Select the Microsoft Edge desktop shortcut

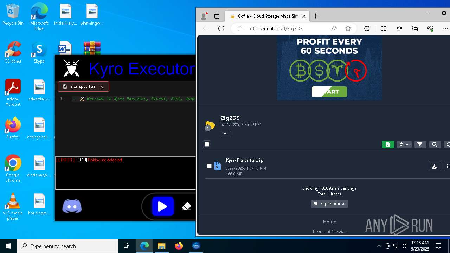point(39,17)
